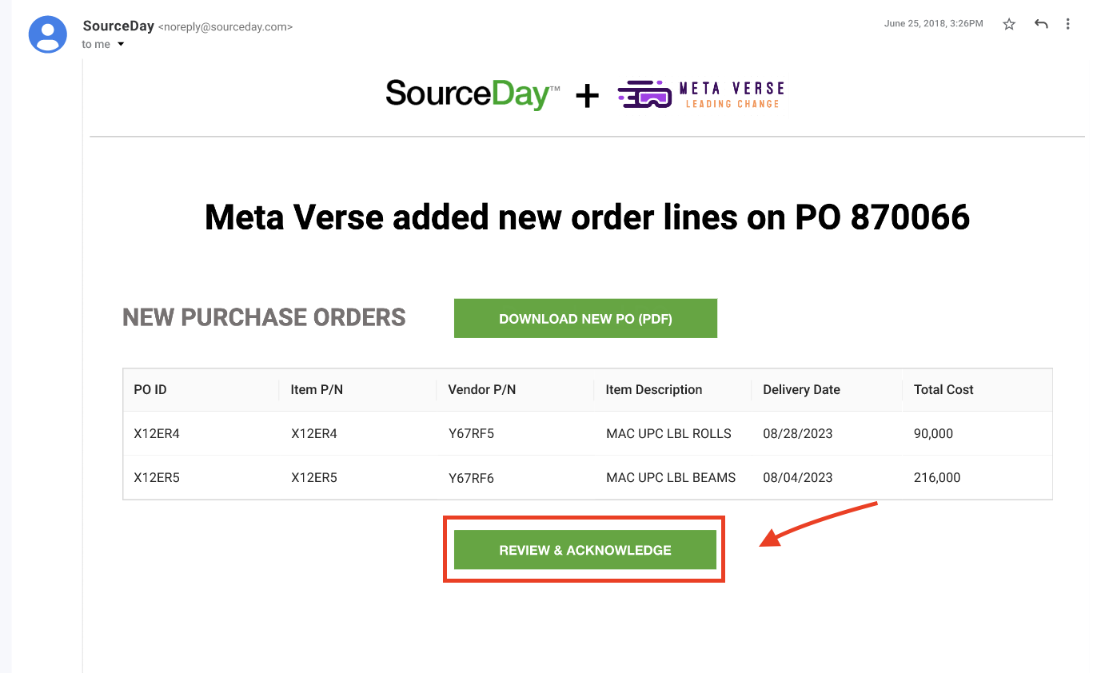Click the reply arrow icon

[x=1040, y=24]
